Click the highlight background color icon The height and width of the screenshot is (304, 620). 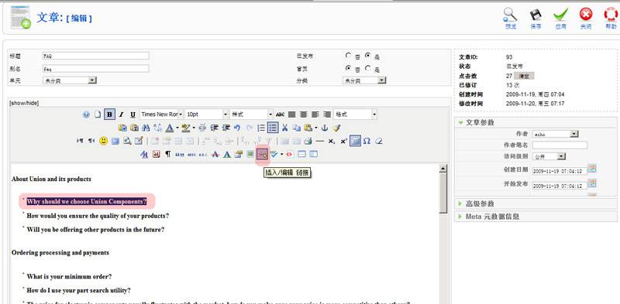(x=186, y=128)
